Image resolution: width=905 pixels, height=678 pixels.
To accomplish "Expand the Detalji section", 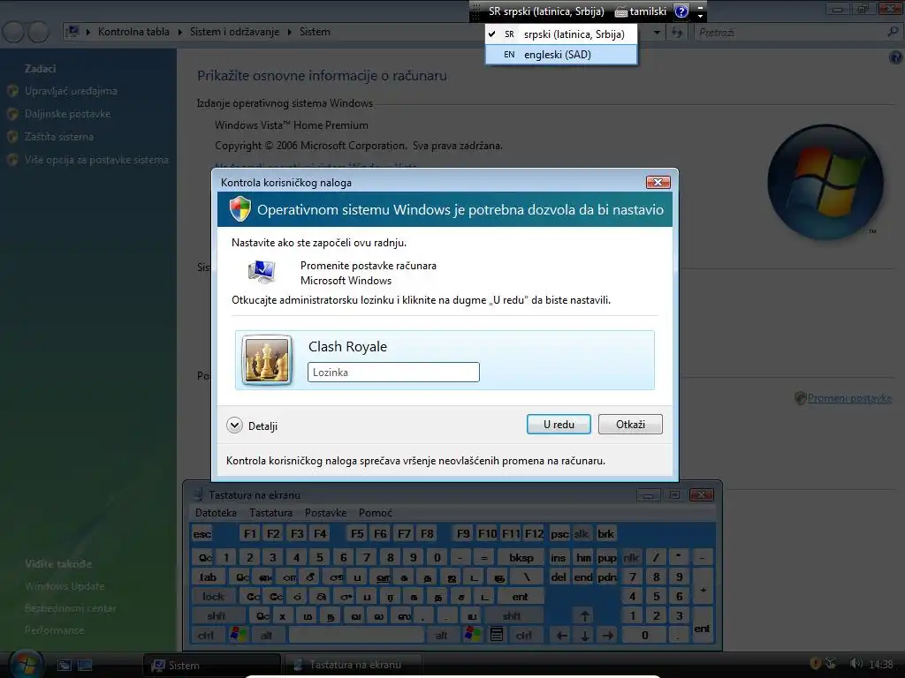I will tap(252, 426).
